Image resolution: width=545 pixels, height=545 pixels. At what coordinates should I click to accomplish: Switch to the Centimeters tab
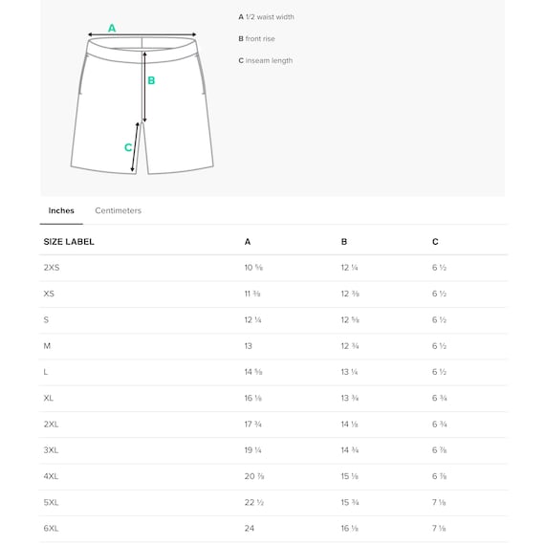pyautogui.click(x=118, y=210)
